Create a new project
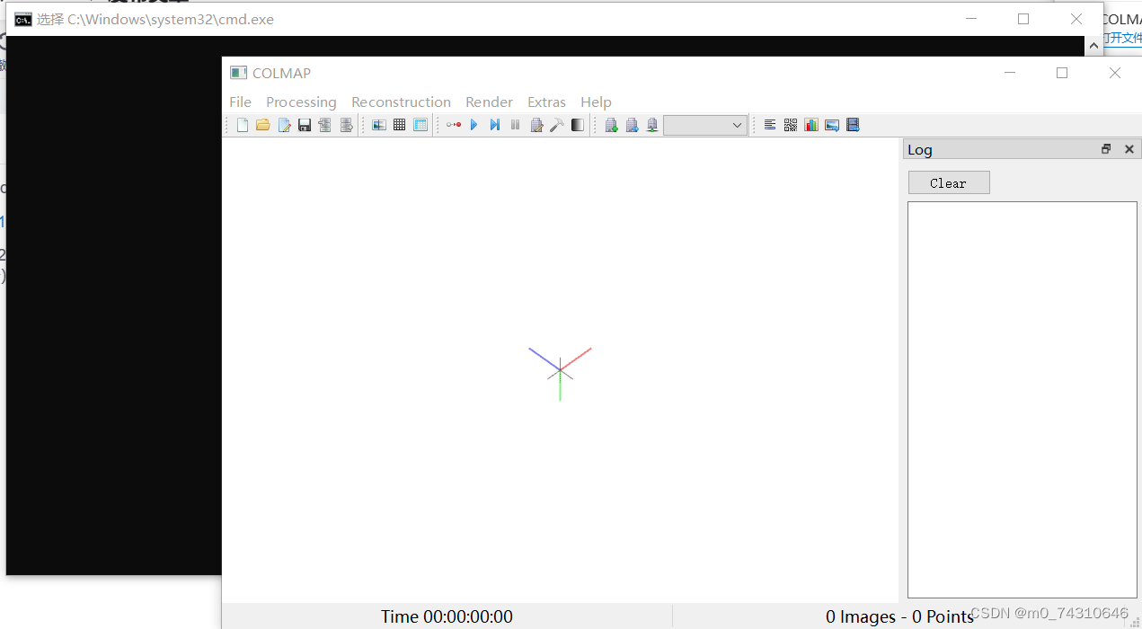Image resolution: width=1142 pixels, height=629 pixels. 242,125
